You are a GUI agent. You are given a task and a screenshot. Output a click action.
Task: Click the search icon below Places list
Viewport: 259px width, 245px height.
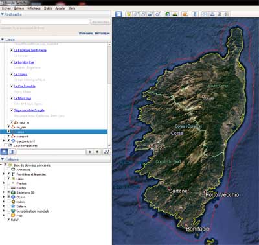point(4,152)
